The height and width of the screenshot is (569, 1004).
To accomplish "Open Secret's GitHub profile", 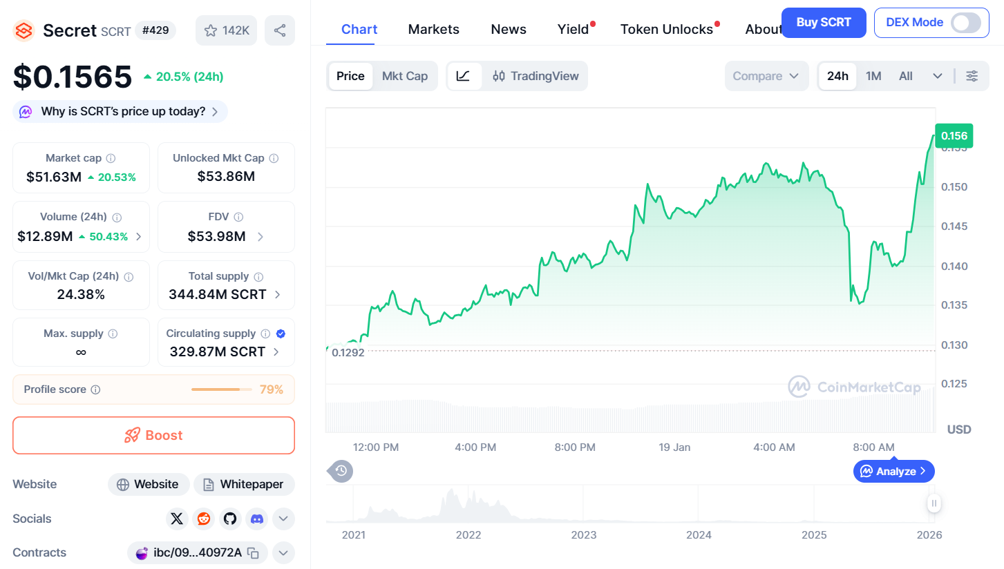I will pyautogui.click(x=230, y=519).
